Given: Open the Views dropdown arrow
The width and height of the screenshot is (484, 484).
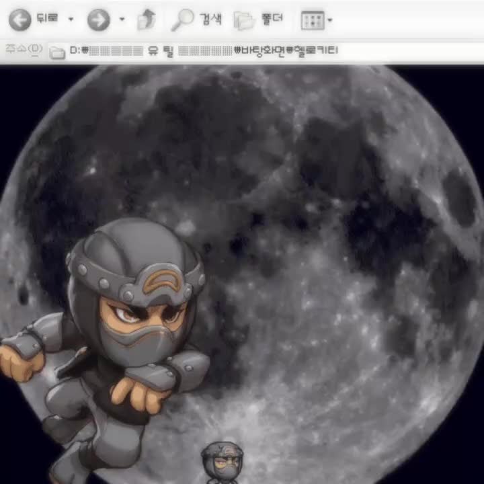Looking at the screenshot, I should click(329, 20).
